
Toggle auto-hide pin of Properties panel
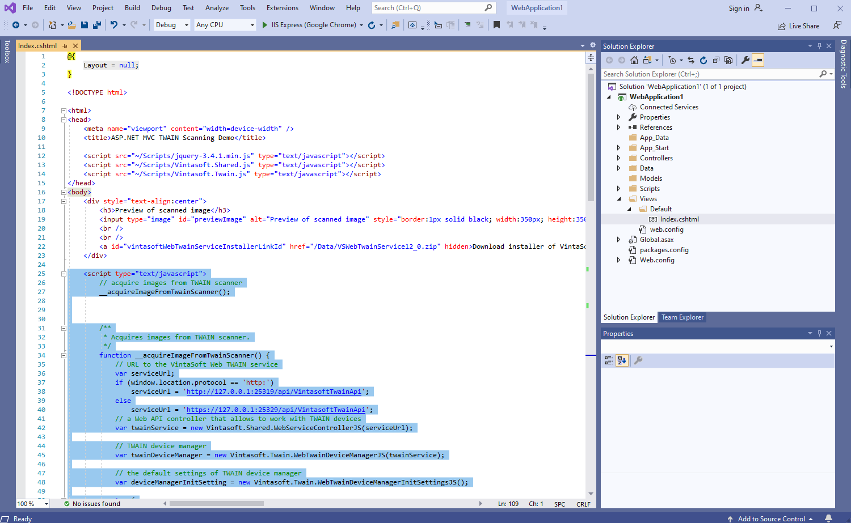[x=819, y=333]
